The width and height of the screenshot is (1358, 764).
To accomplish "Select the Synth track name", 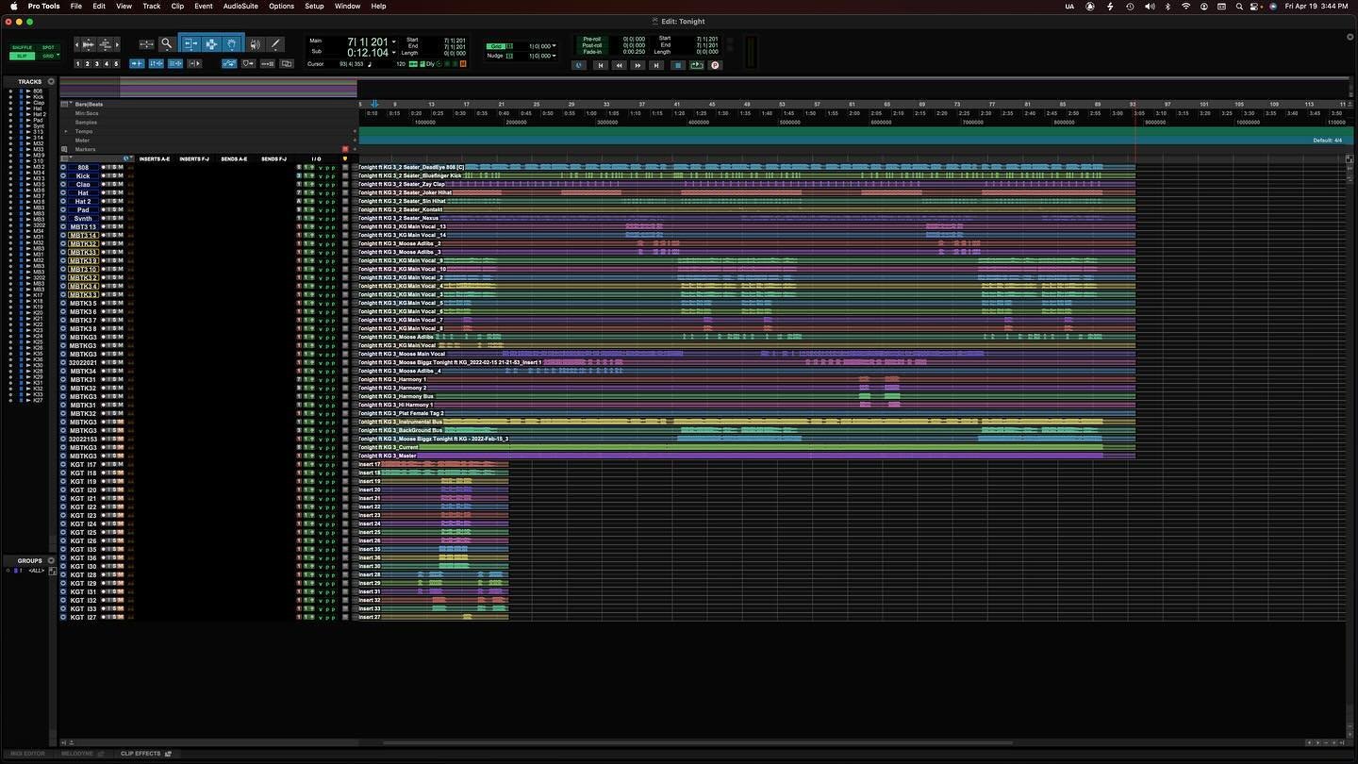I will (83, 218).
